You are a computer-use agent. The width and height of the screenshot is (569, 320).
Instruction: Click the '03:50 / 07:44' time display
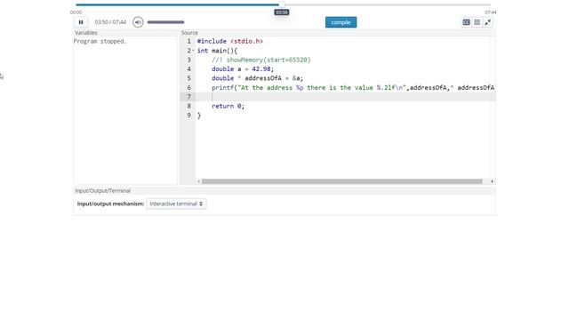[110, 22]
